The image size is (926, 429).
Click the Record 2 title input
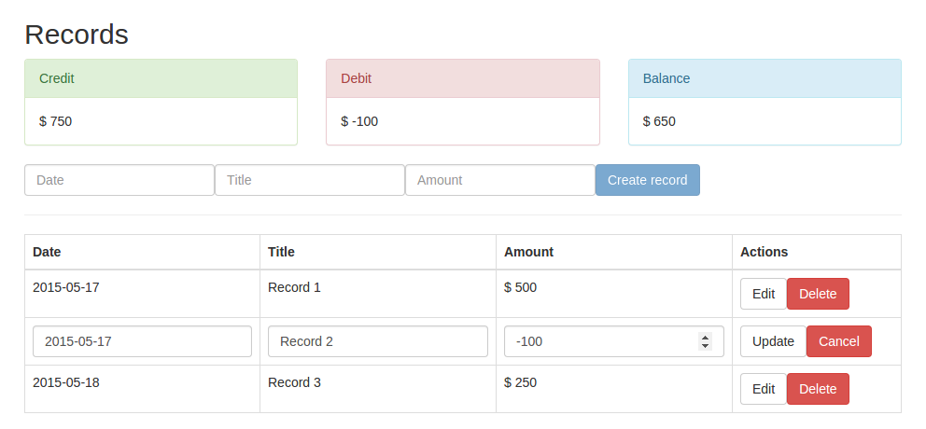pyautogui.click(x=378, y=341)
